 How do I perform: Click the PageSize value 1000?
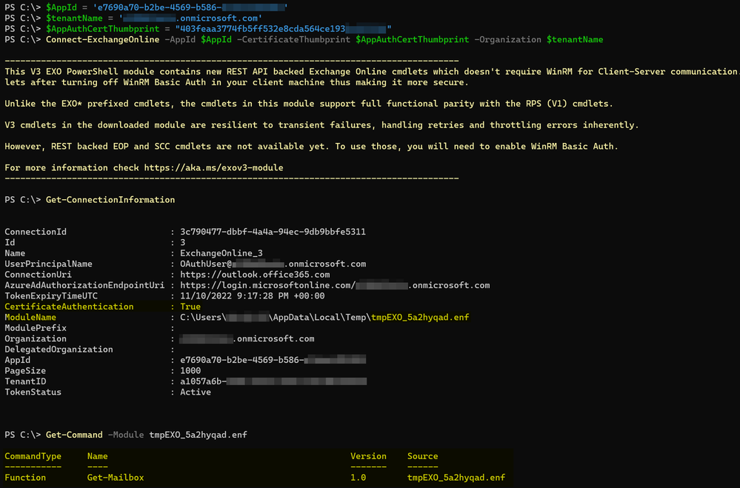click(190, 370)
